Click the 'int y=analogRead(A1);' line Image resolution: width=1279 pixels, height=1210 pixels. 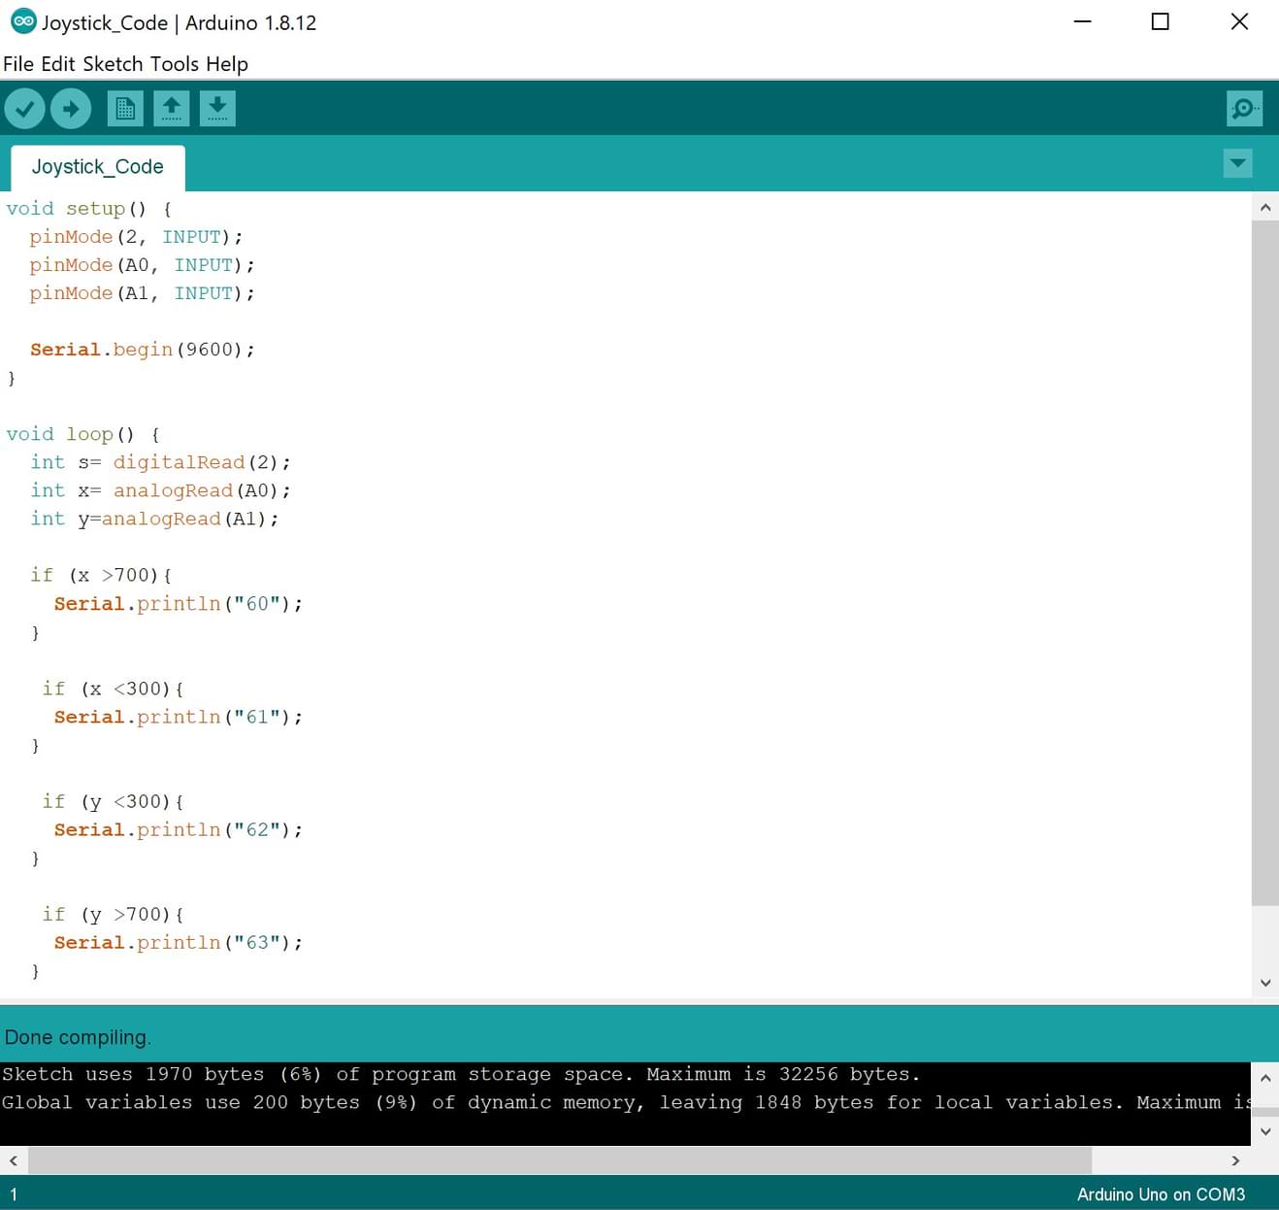pos(154,519)
